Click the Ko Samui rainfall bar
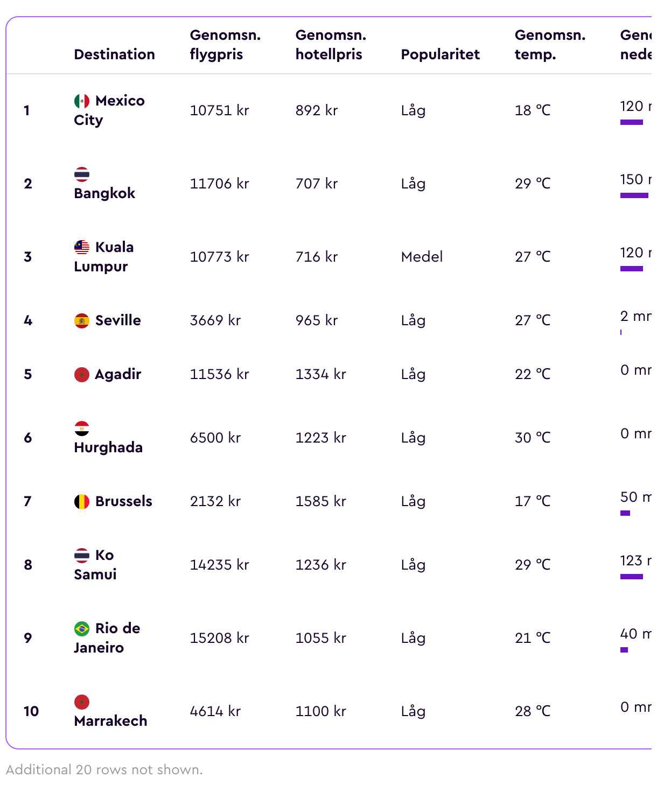Viewport: 657px width, 785px height. point(632,577)
